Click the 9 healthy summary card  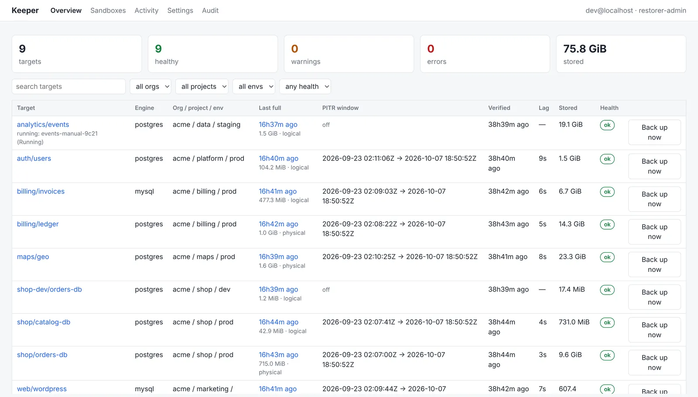click(213, 54)
